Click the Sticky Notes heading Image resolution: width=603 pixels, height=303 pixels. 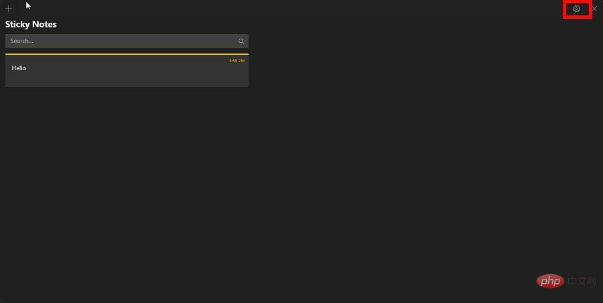(x=31, y=24)
